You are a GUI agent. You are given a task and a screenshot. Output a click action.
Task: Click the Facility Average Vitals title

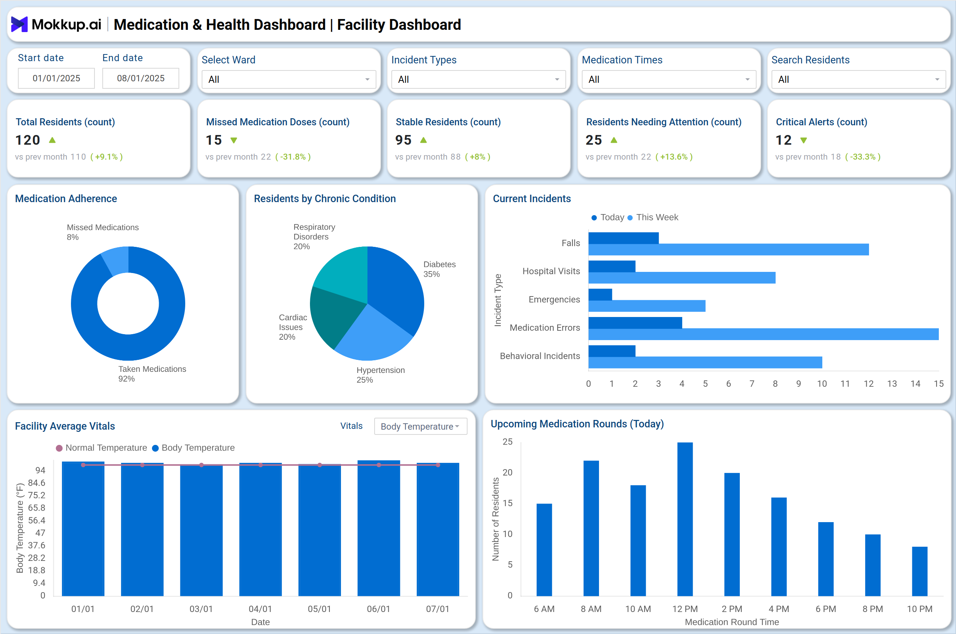click(x=65, y=426)
